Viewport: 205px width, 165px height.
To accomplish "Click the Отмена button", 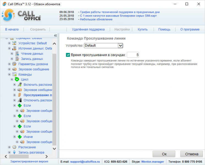I will (x=192, y=154).
